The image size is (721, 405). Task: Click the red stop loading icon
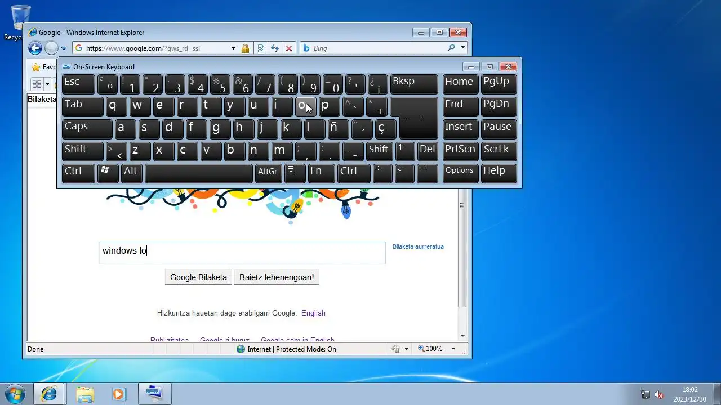coord(289,48)
